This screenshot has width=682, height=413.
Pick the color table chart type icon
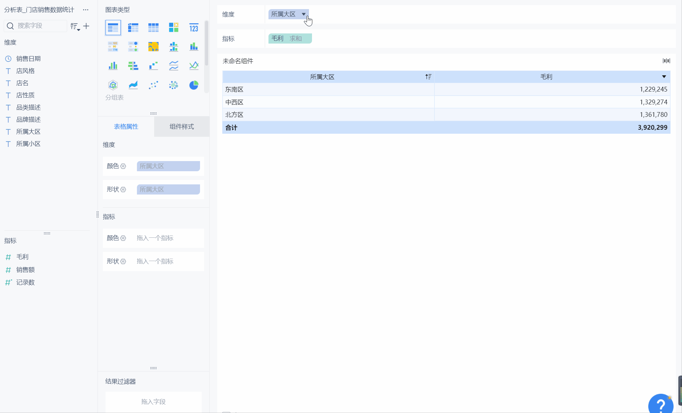[x=113, y=47]
